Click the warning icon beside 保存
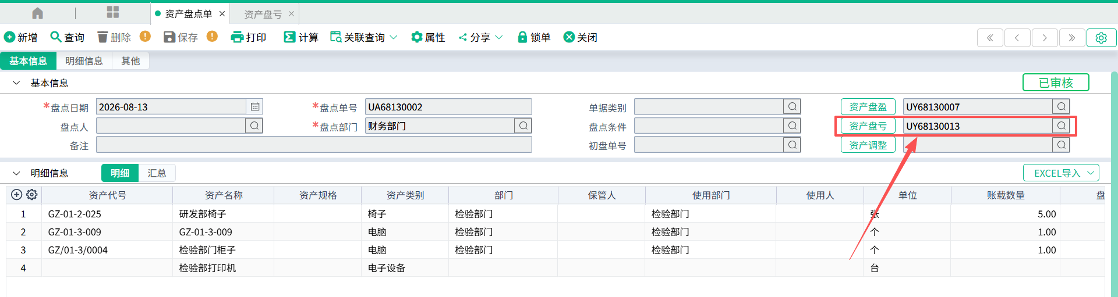 pos(213,37)
